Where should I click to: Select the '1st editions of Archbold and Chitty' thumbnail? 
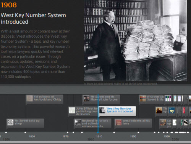29,98
